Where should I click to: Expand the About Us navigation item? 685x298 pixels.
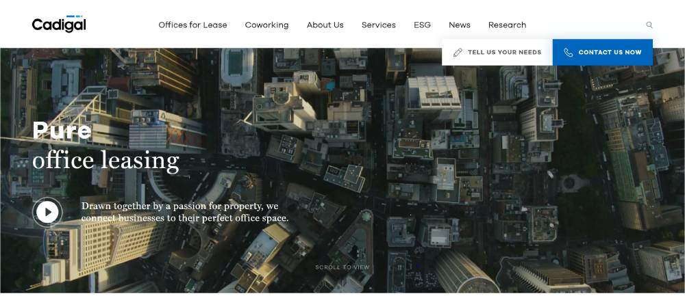(325, 25)
